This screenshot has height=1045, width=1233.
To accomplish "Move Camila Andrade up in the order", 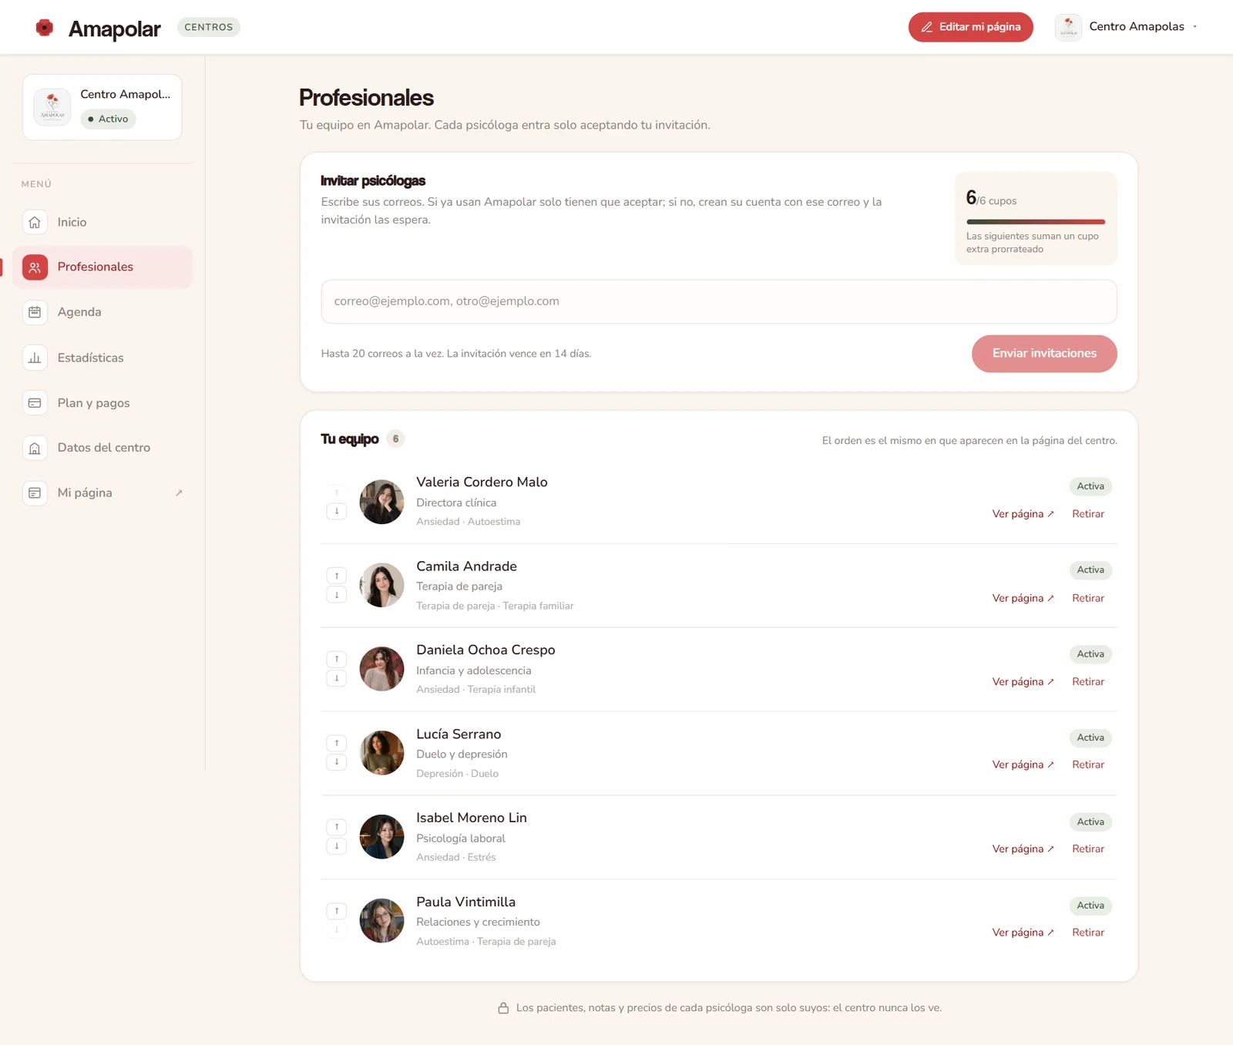I will coord(337,576).
